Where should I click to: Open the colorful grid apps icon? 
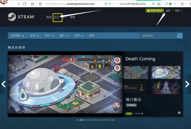pos(159,4)
